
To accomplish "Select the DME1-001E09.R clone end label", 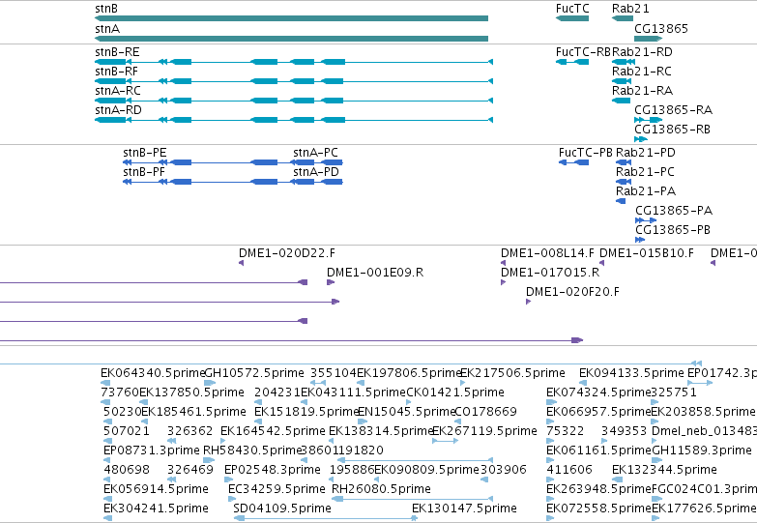I will click(375, 273).
